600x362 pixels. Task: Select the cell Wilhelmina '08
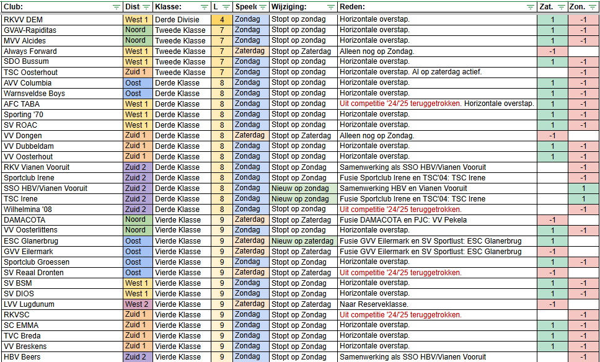click(63, 210)
